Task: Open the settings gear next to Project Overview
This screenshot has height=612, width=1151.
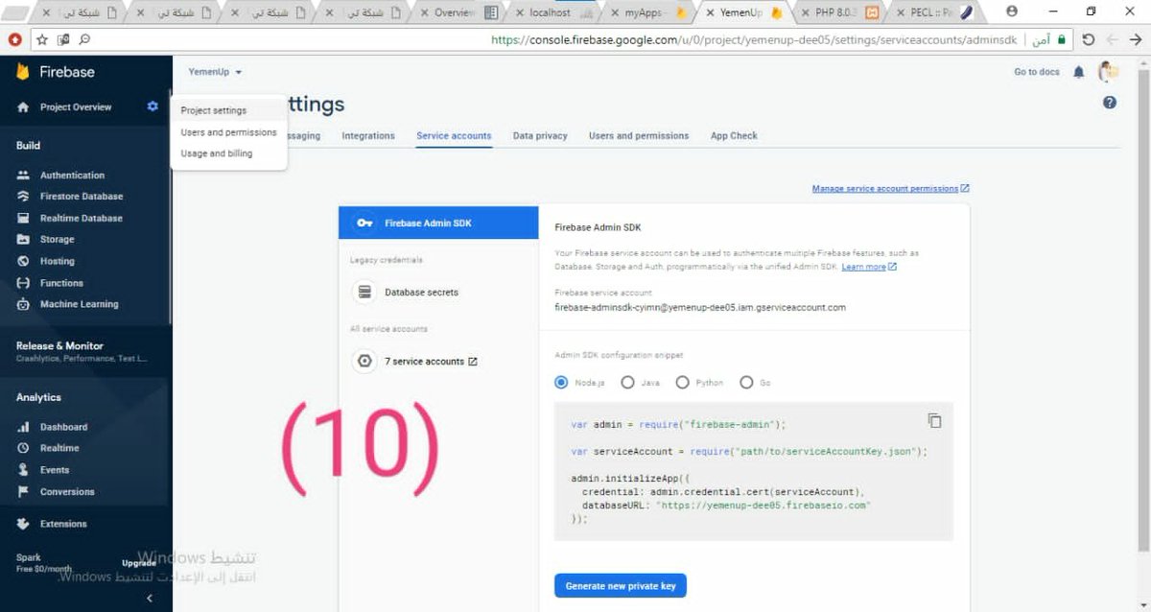Action: 153,106
